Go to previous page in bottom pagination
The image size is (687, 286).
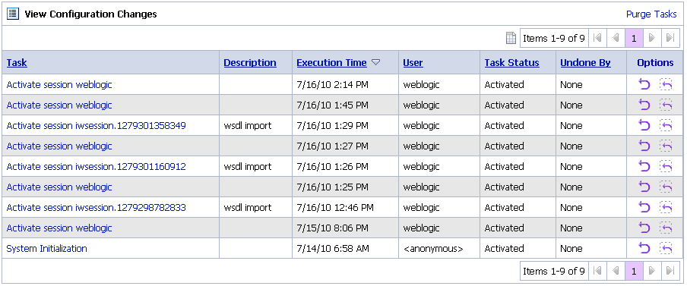click(x=616, y=271)
